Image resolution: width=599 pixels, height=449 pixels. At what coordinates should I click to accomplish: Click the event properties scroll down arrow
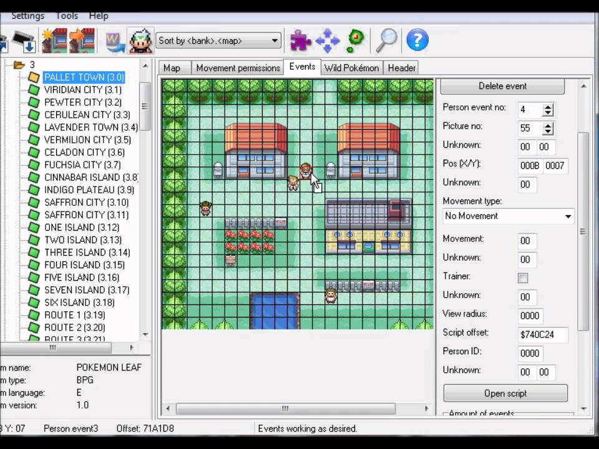(583, 408)
